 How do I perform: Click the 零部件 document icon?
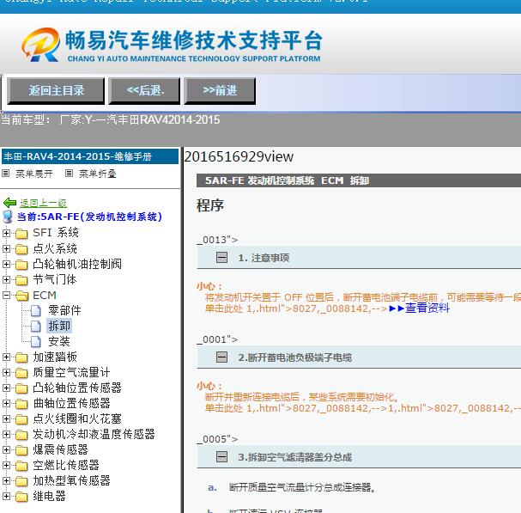click(x=35, y=311)
